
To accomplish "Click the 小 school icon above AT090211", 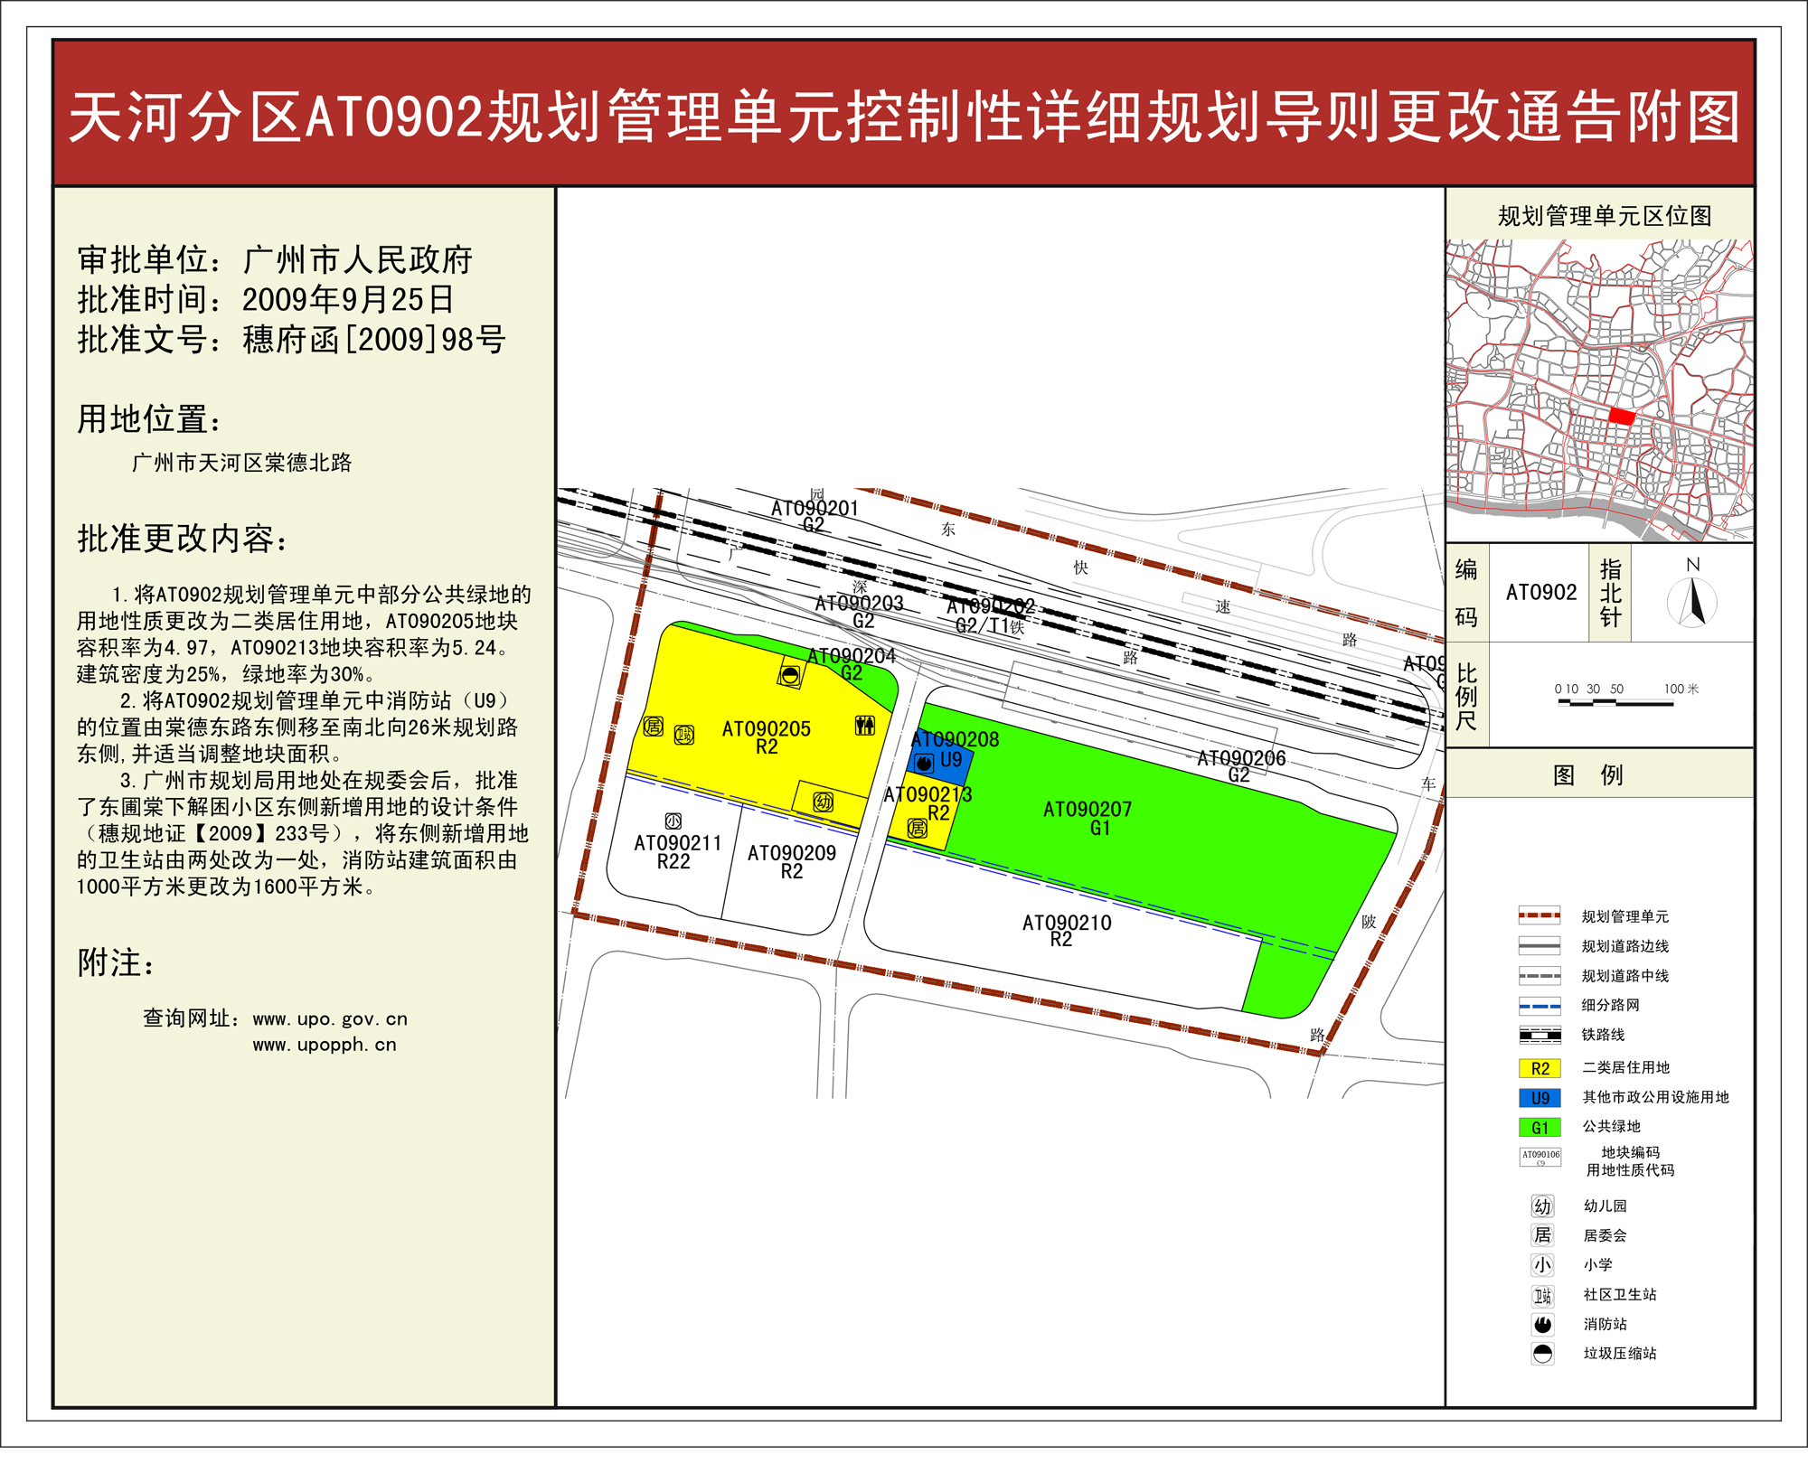I will [673, 821].
